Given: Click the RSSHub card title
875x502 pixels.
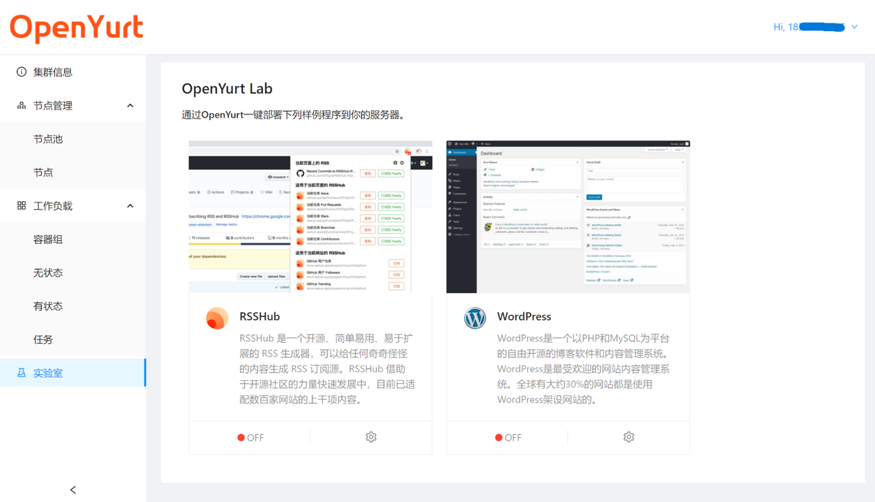Looking at the screenshot, I should pyautogui.click(x=259, y=317).
